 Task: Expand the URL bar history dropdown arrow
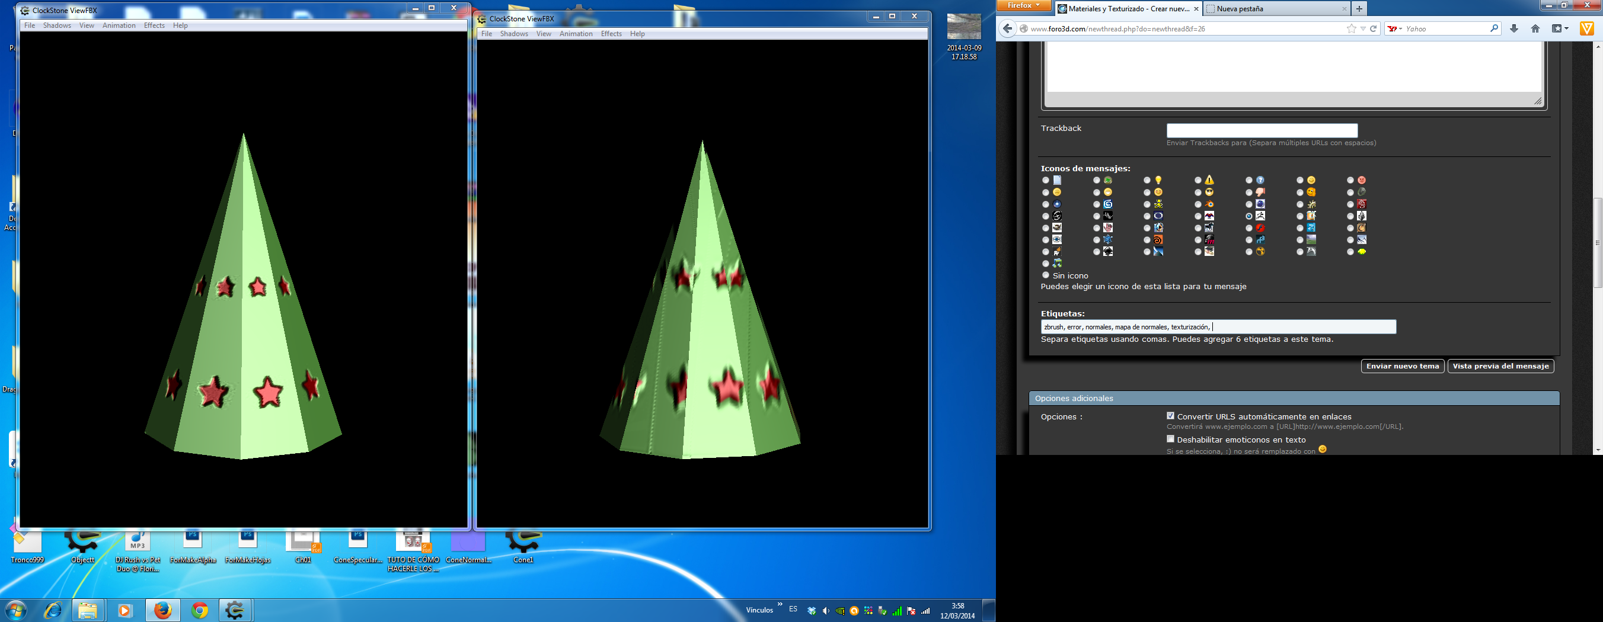(x=1363, y=28)
